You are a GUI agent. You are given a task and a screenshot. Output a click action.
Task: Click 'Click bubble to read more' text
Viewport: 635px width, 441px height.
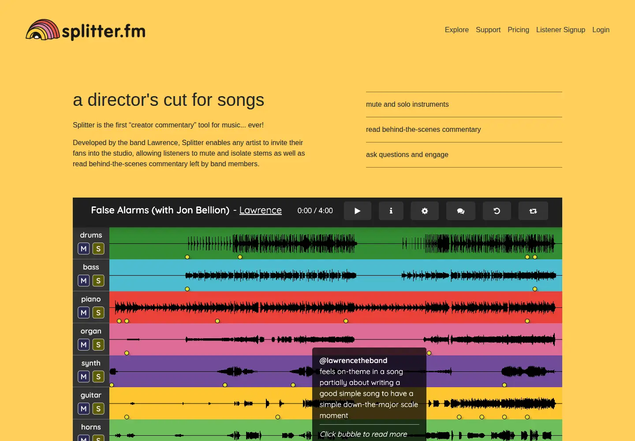363,434
